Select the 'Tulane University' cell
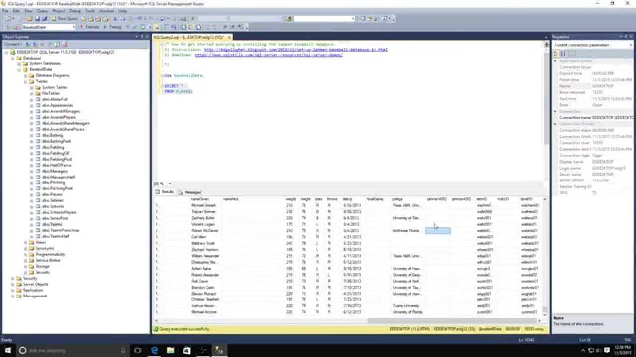 pos(406,306)
